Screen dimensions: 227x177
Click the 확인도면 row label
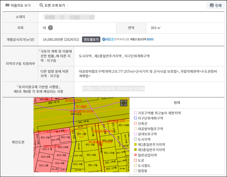point(18,142)
